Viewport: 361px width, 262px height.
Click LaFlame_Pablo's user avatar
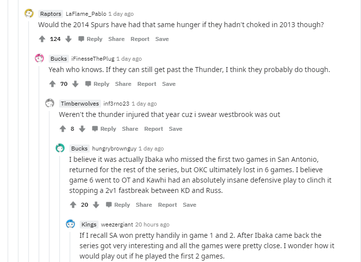29,14
